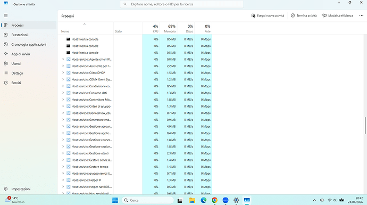
Task: Sort processes by Memoria column header
Action: pyautogui.click(x=169, y=28)
